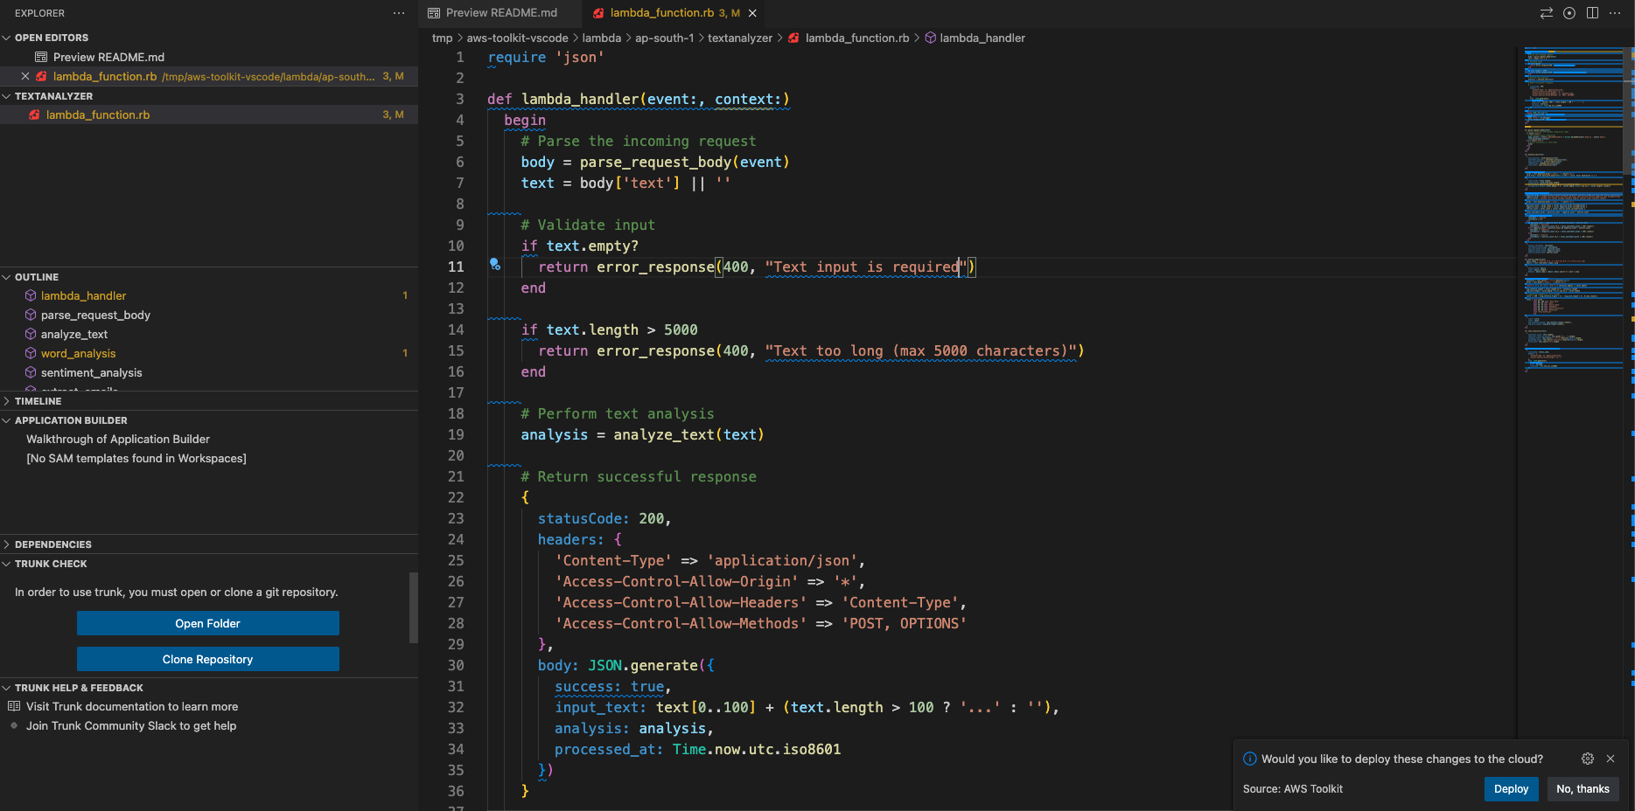
Task: Click the lightbulb code action on line 11
Action: [494, 264]
